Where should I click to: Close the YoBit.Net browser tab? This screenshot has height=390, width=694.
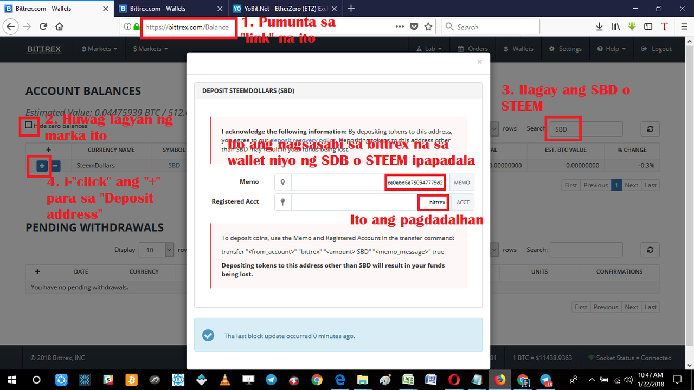(334, 9)
